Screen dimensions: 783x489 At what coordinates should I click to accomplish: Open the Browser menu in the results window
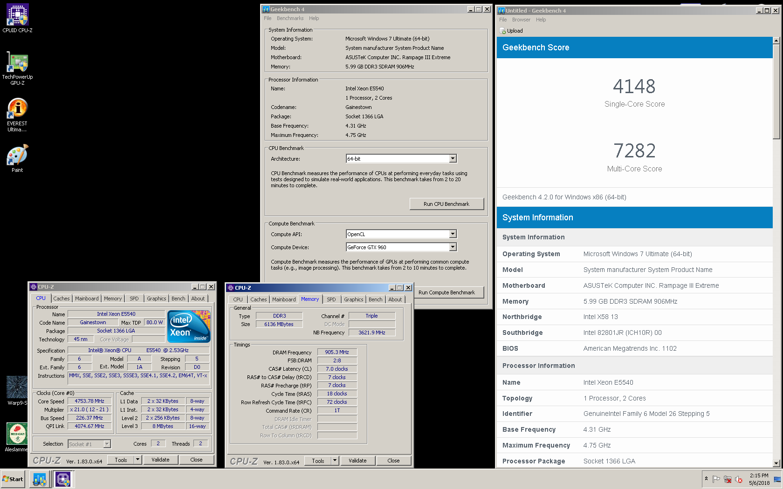(x=521, y=20)
